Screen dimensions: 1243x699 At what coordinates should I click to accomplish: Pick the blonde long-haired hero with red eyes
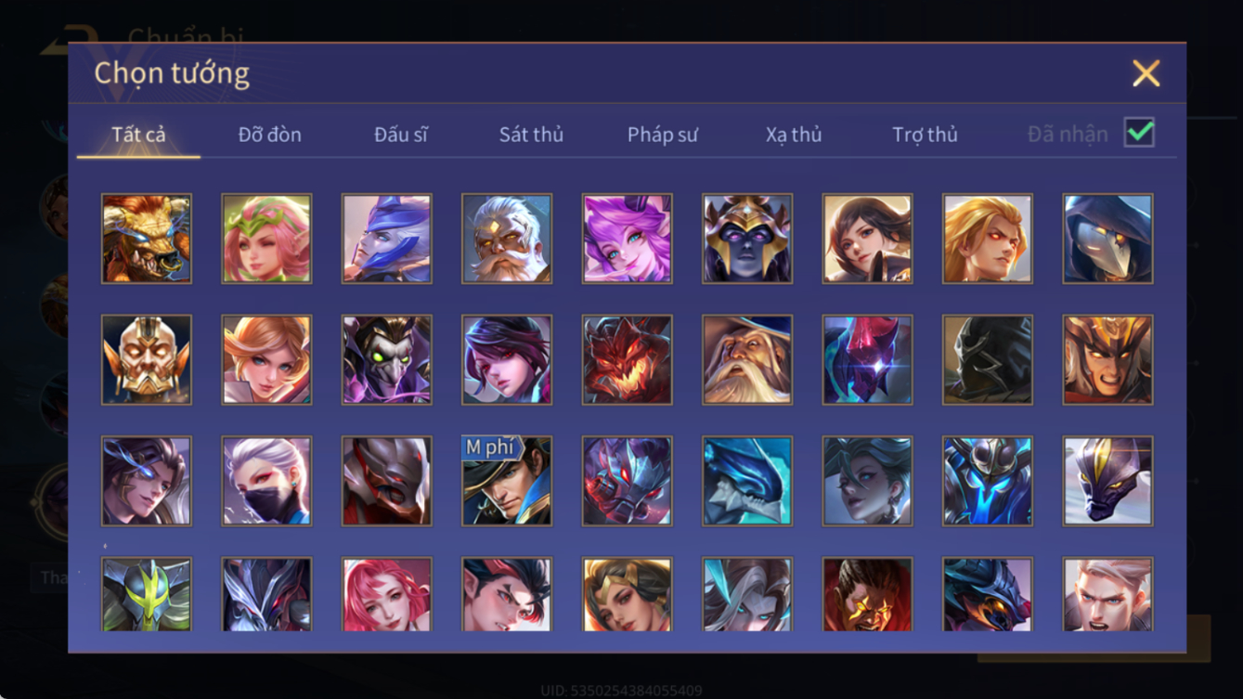988,239
